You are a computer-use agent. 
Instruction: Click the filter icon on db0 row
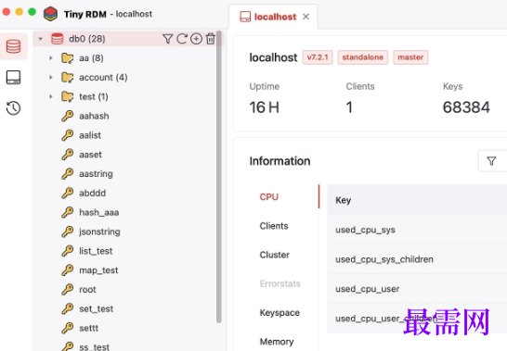tap(167, 39)
